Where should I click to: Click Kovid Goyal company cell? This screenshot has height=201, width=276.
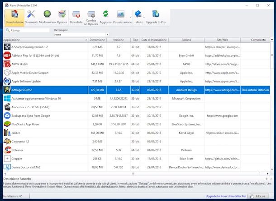[186, 133]
